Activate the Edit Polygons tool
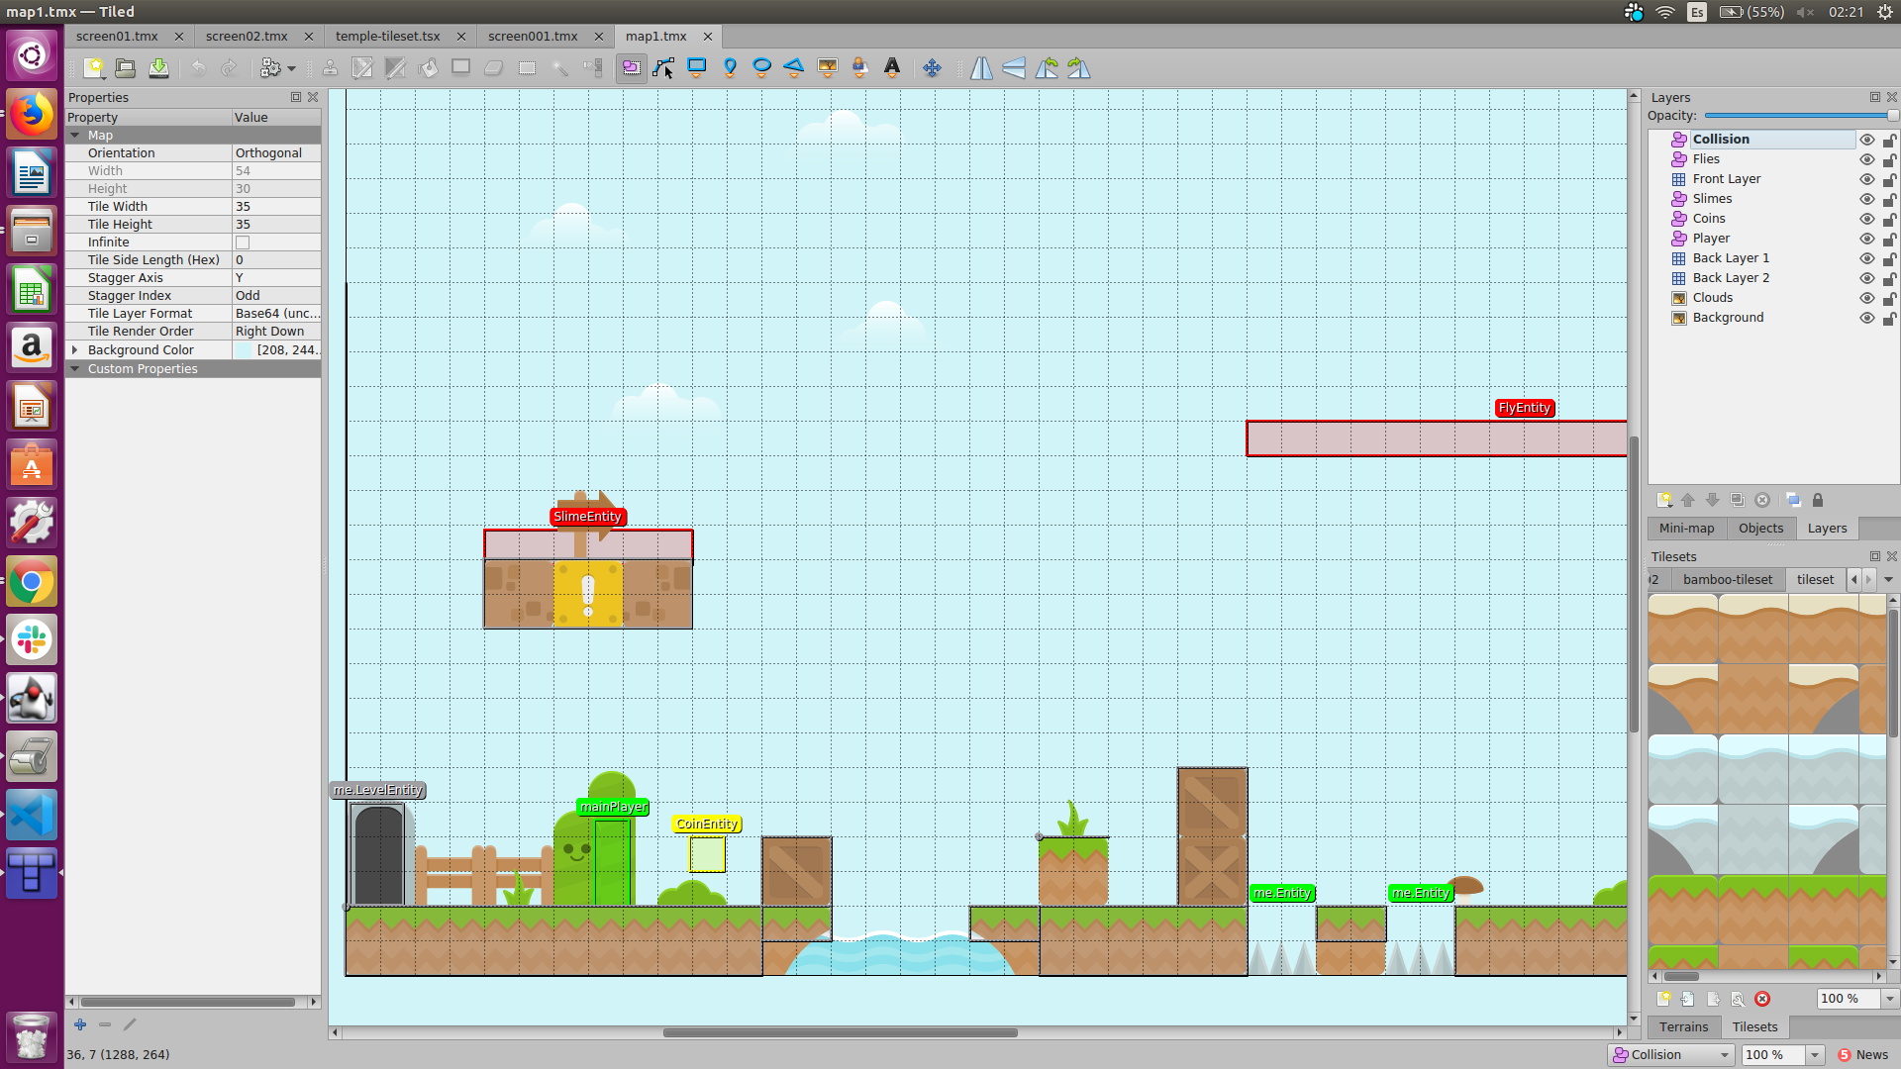The width and height of the screenshot is (1901, 1069). point(663,67)
